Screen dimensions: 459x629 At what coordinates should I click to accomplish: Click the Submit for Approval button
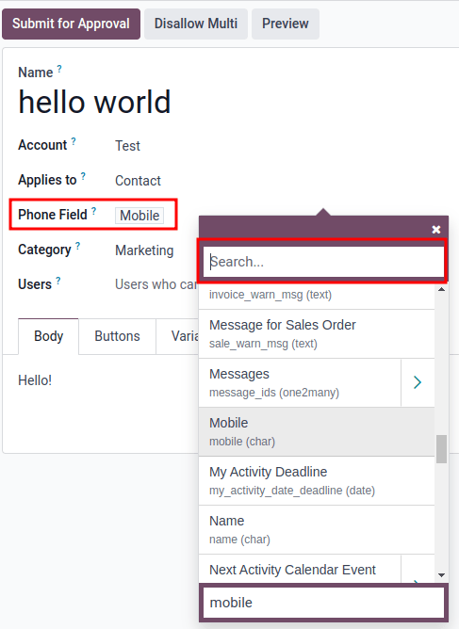tap(71, 24)
